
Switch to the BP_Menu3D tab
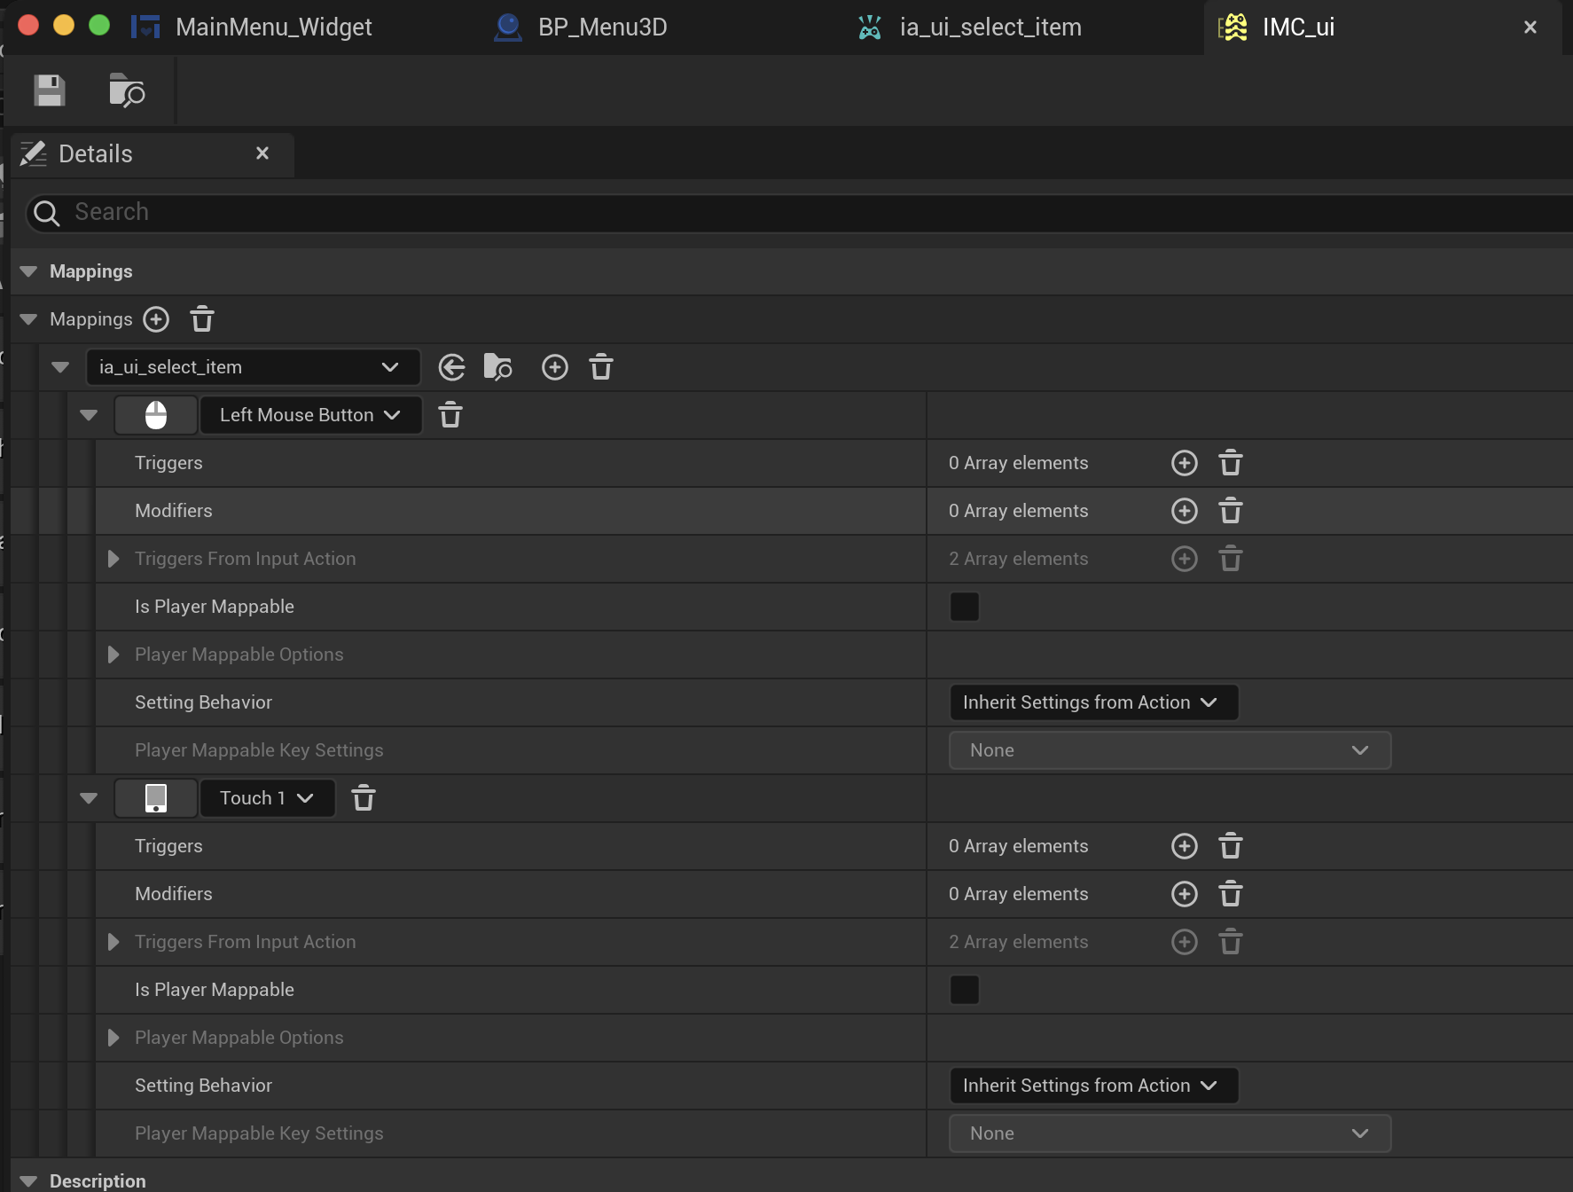coord(601,27)
